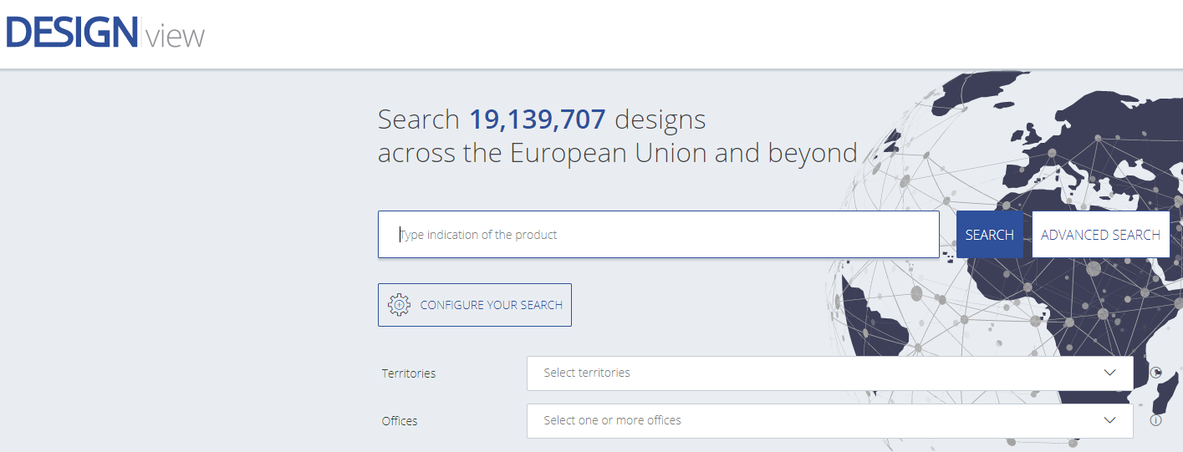This screenshot has width=1183, height=452.
Task: Open ADVANCED SEARCH
Action: click(1100, 235)
